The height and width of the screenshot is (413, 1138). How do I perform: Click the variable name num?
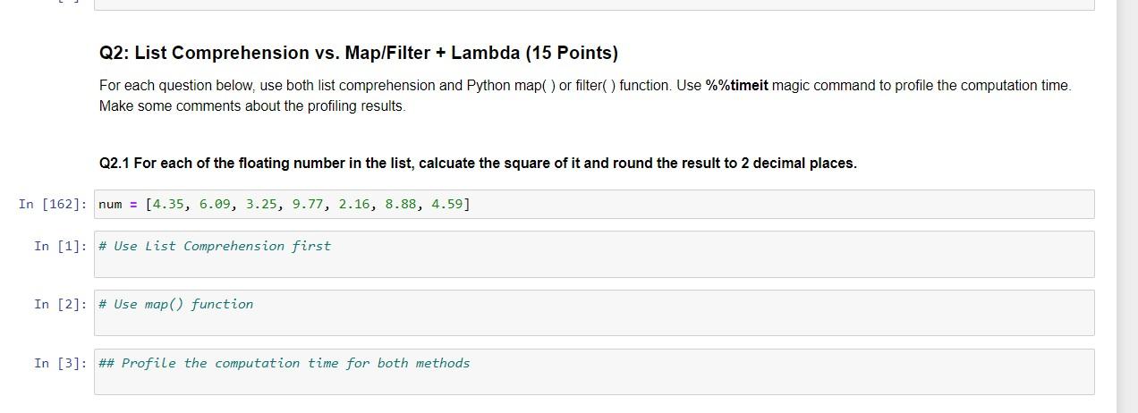pos(110,204)
